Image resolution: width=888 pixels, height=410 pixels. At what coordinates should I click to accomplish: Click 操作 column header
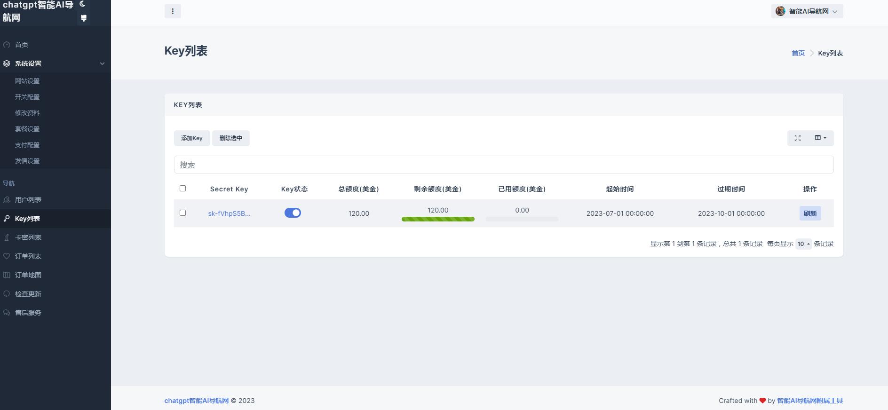point(810,189)
